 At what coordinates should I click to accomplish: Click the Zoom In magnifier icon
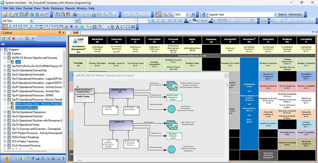click(165, 15)
